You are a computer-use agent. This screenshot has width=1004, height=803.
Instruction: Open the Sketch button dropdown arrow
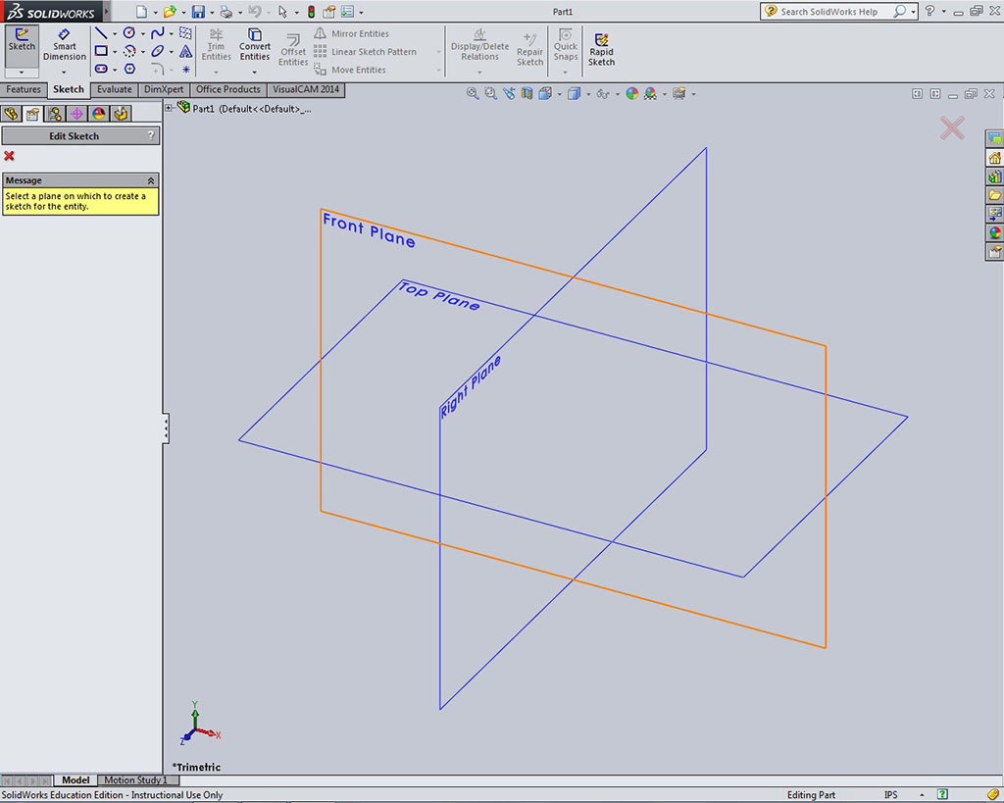(x=22, y=73)
